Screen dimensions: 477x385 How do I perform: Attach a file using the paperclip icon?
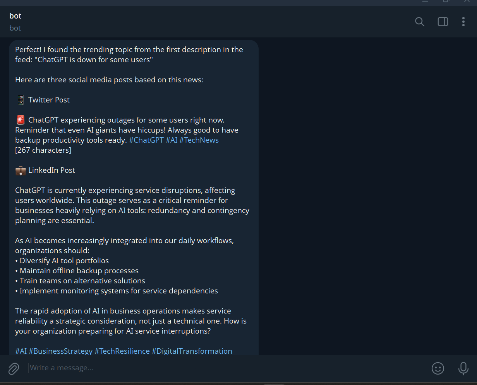click(x=14, y=368)
